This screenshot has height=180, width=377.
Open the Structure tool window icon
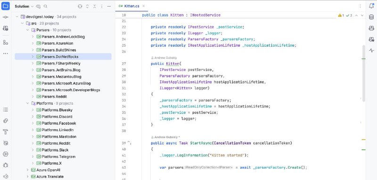coord(6,42)
